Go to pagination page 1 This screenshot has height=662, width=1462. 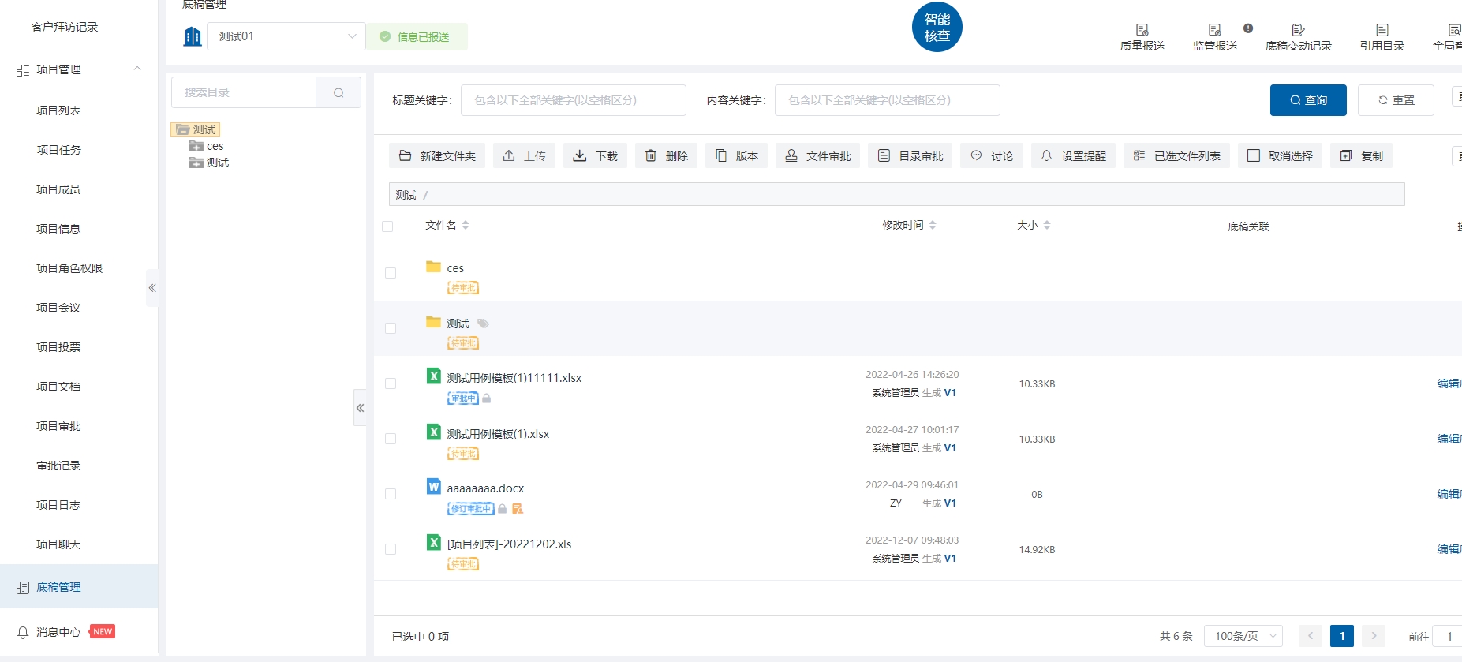(x=1342, y=636)
